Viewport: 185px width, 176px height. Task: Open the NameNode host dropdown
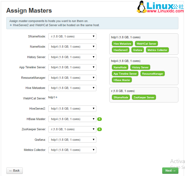pos(72,47)
